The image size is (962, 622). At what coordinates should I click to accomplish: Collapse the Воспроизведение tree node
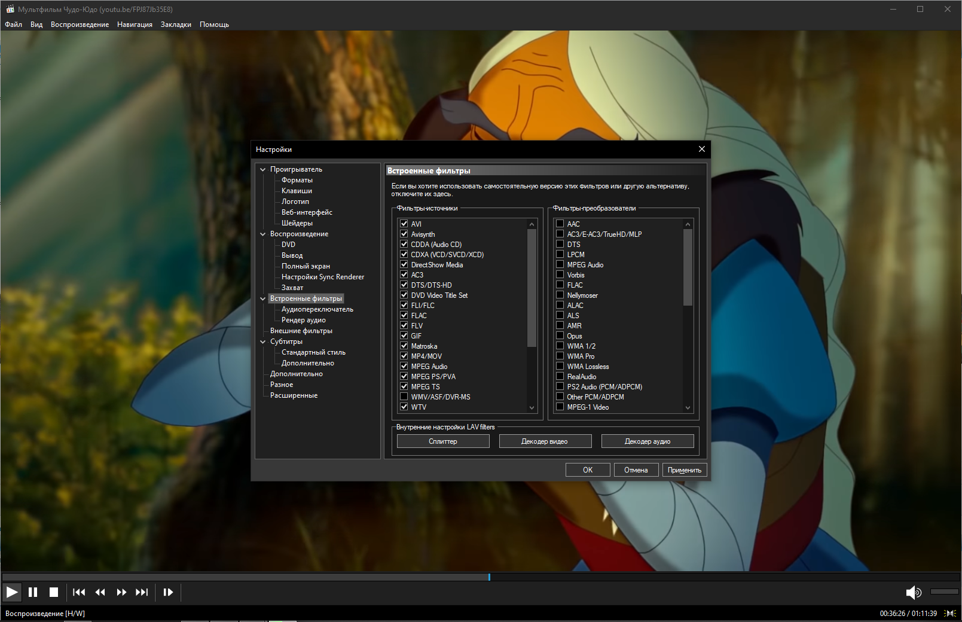pyautogui.click(x=262, y=234)
